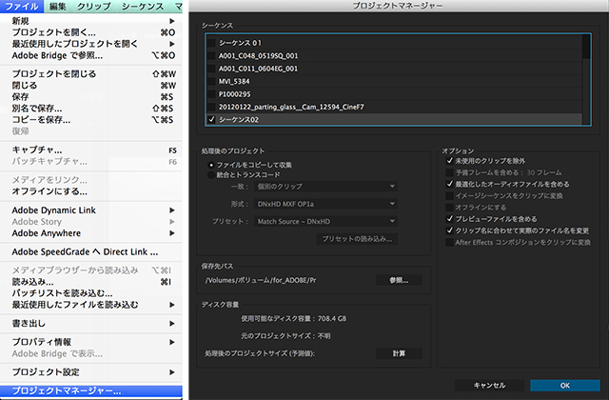Viewport: 609px width, 400px height.
Task: Open the 編集 menu
Action: 57,7
